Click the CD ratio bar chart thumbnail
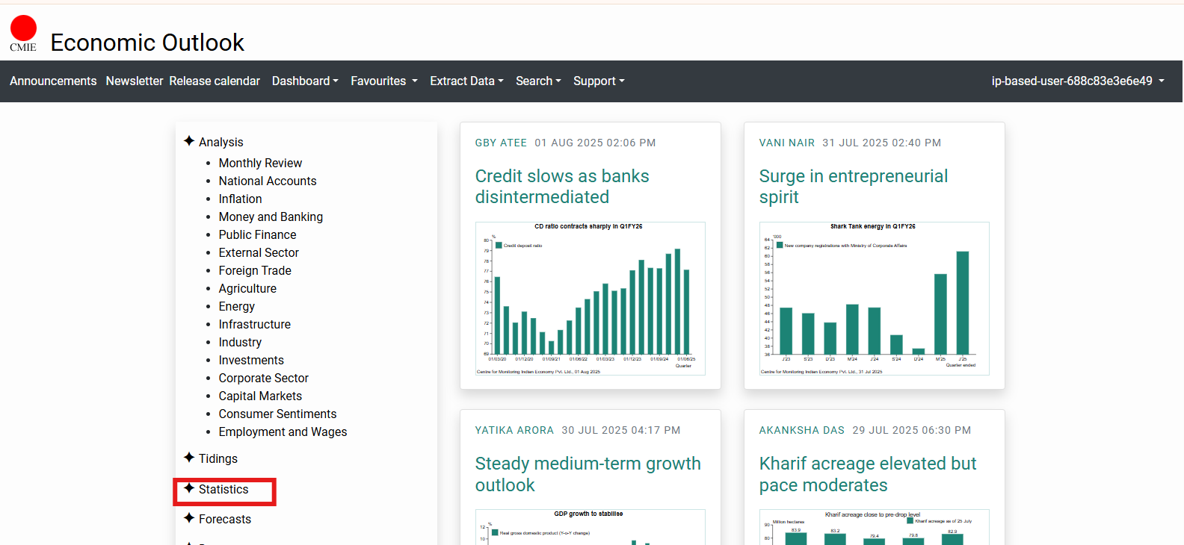The height and width of the screenshot is (545, 1184). tap(590, 298)
